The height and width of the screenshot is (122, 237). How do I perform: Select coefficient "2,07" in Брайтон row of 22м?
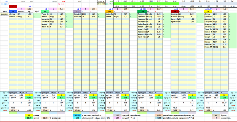pyautogui.click(x=159, y=17)
